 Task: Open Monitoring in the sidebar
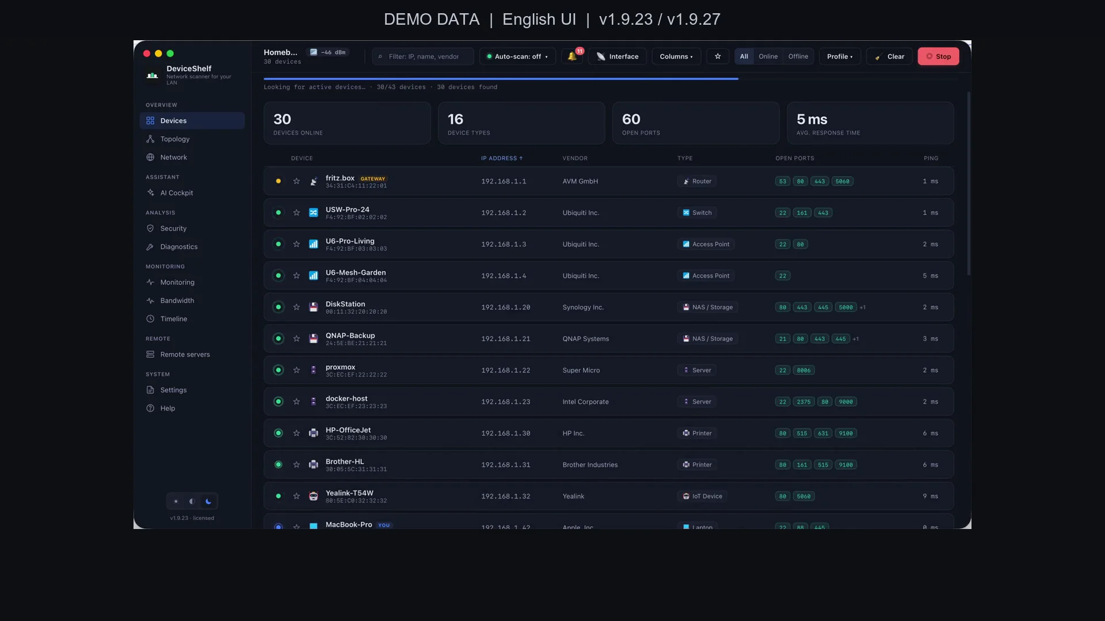(x=192, y=282)
